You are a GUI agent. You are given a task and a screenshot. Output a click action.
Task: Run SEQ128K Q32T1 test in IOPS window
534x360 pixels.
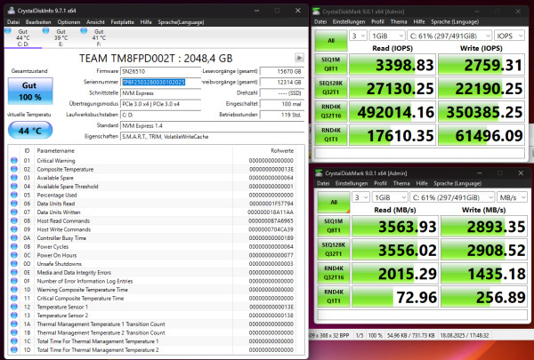coord(331,88)
